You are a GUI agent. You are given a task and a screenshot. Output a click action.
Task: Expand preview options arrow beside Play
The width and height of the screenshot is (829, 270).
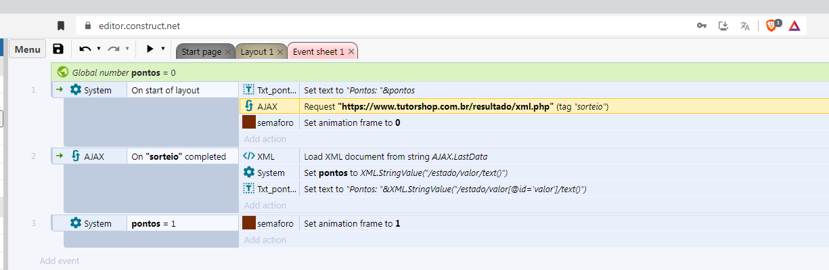point(163,49)
